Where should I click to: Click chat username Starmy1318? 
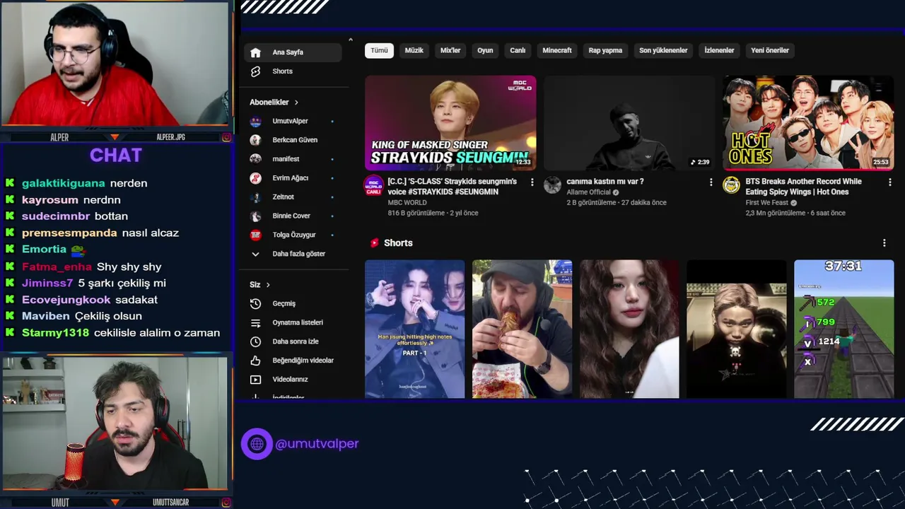(55, 333)
